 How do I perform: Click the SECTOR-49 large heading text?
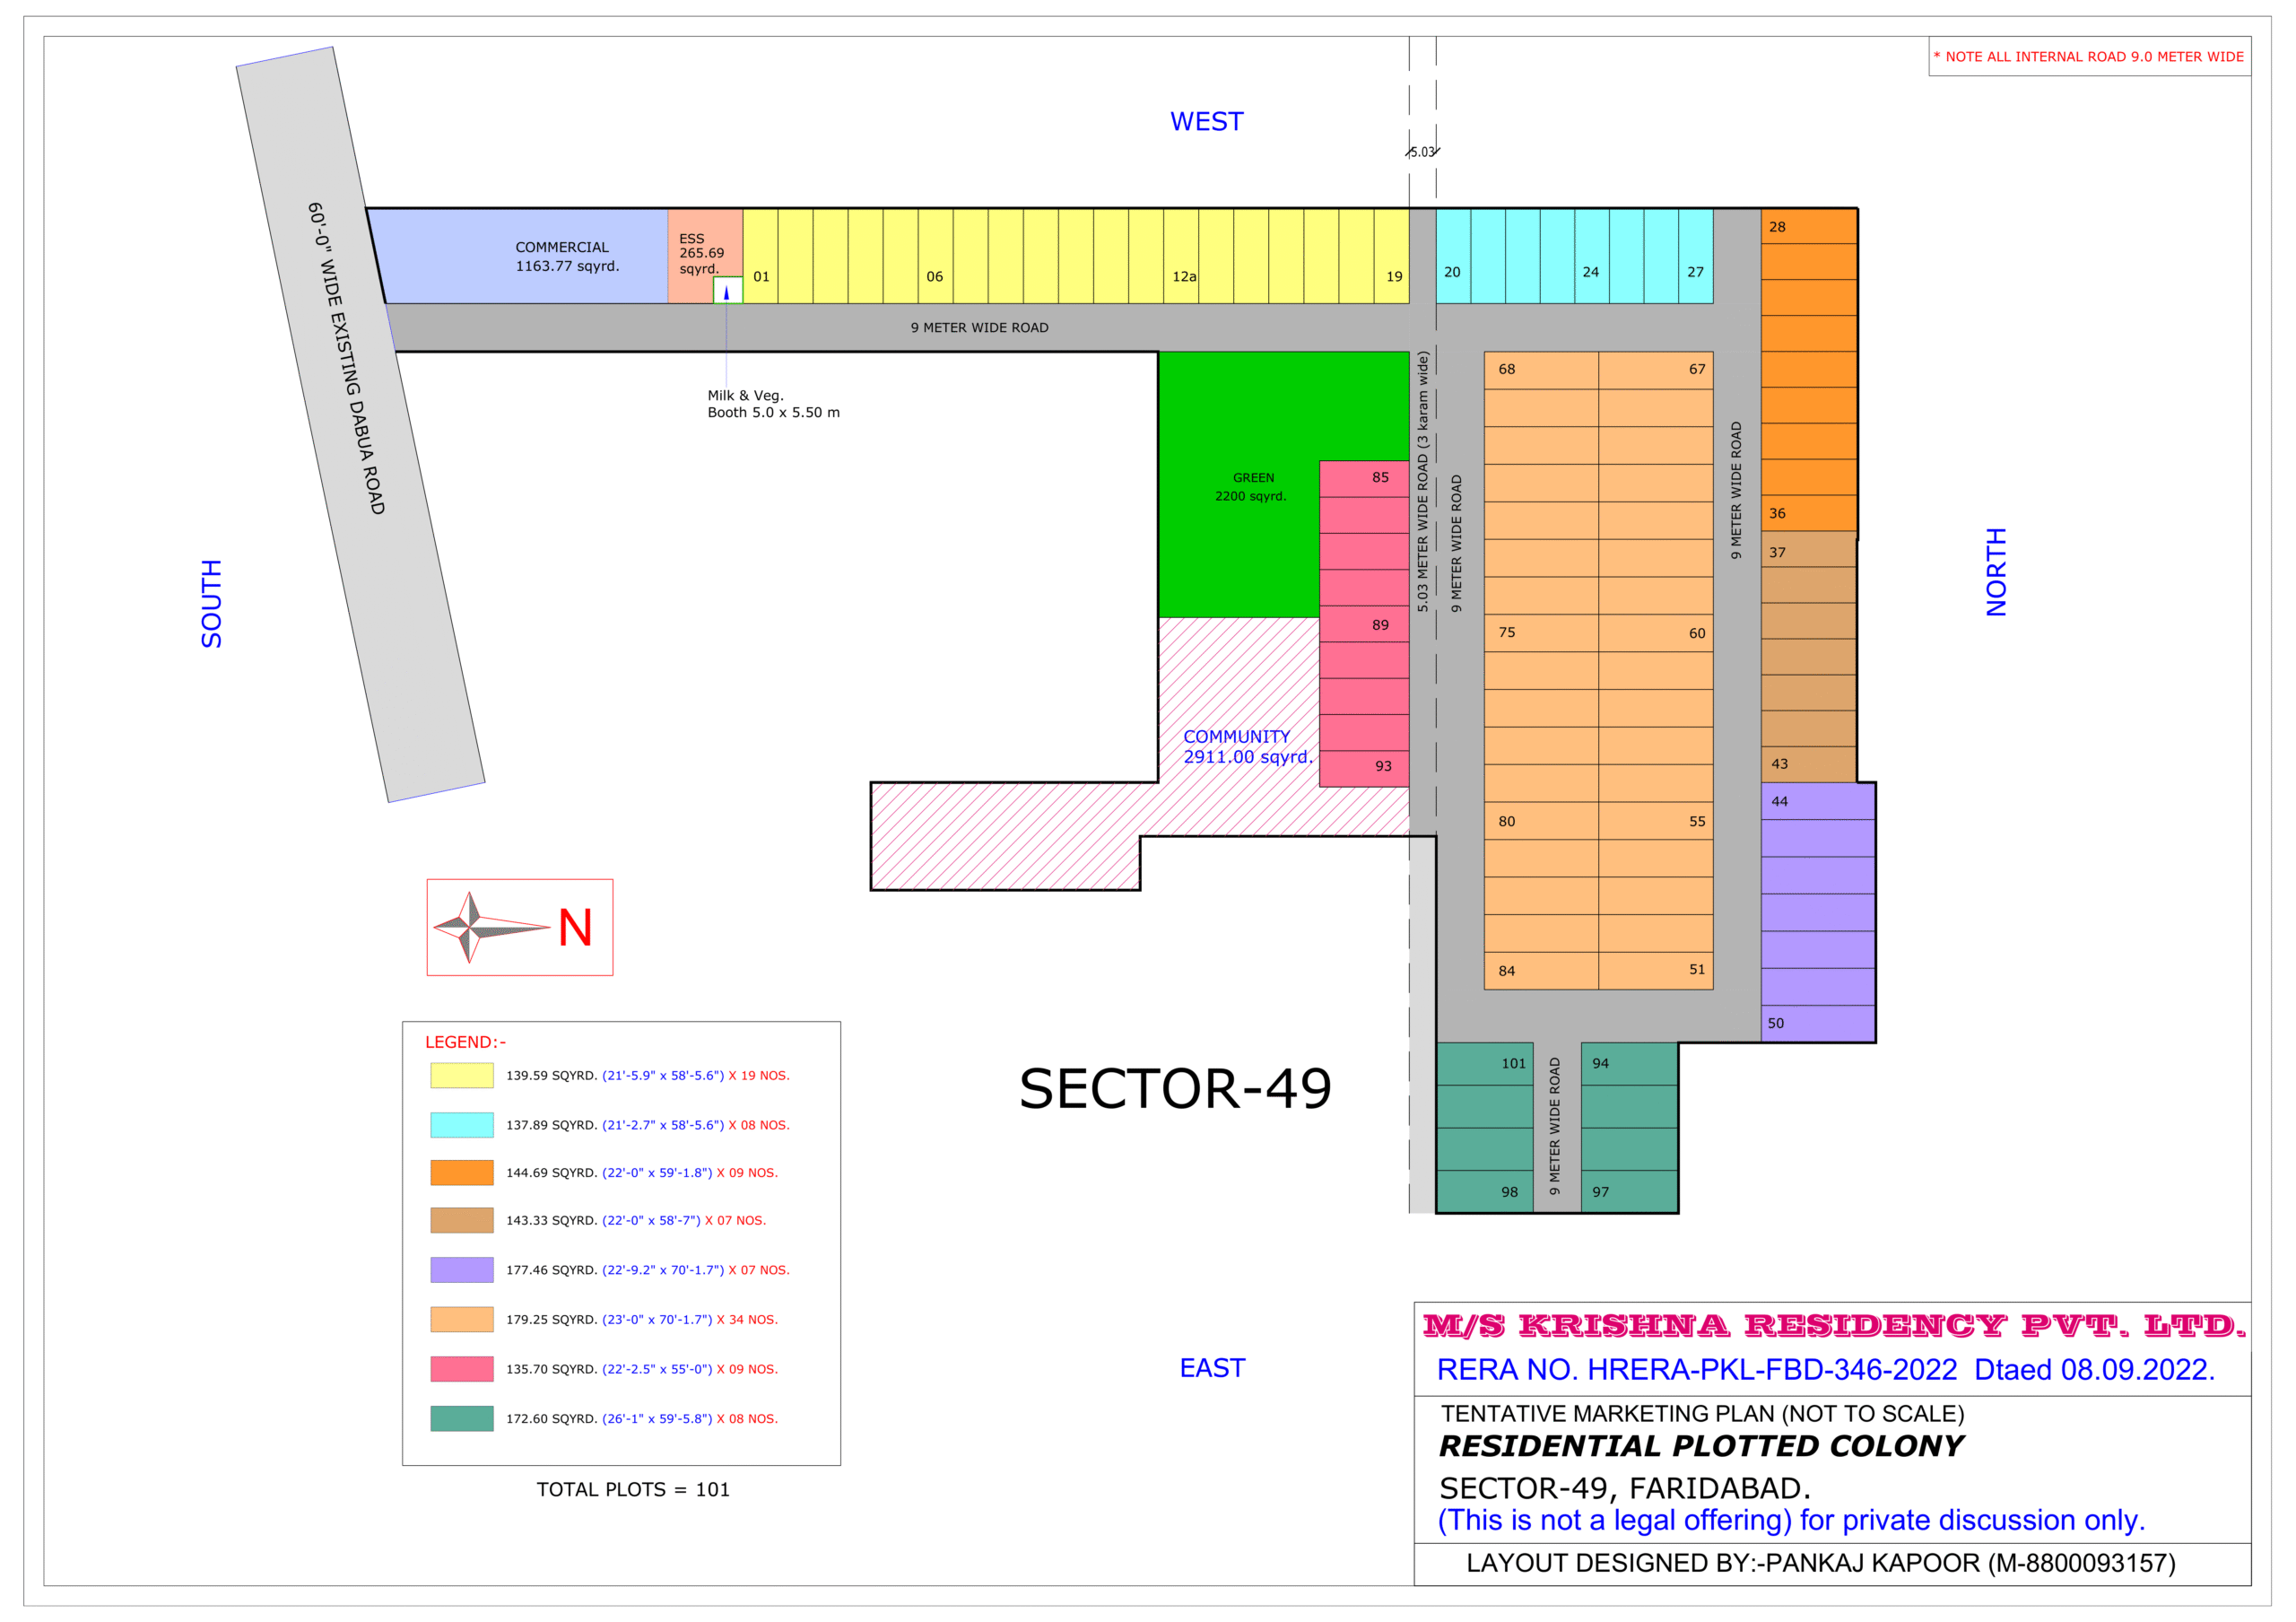1174,1089
